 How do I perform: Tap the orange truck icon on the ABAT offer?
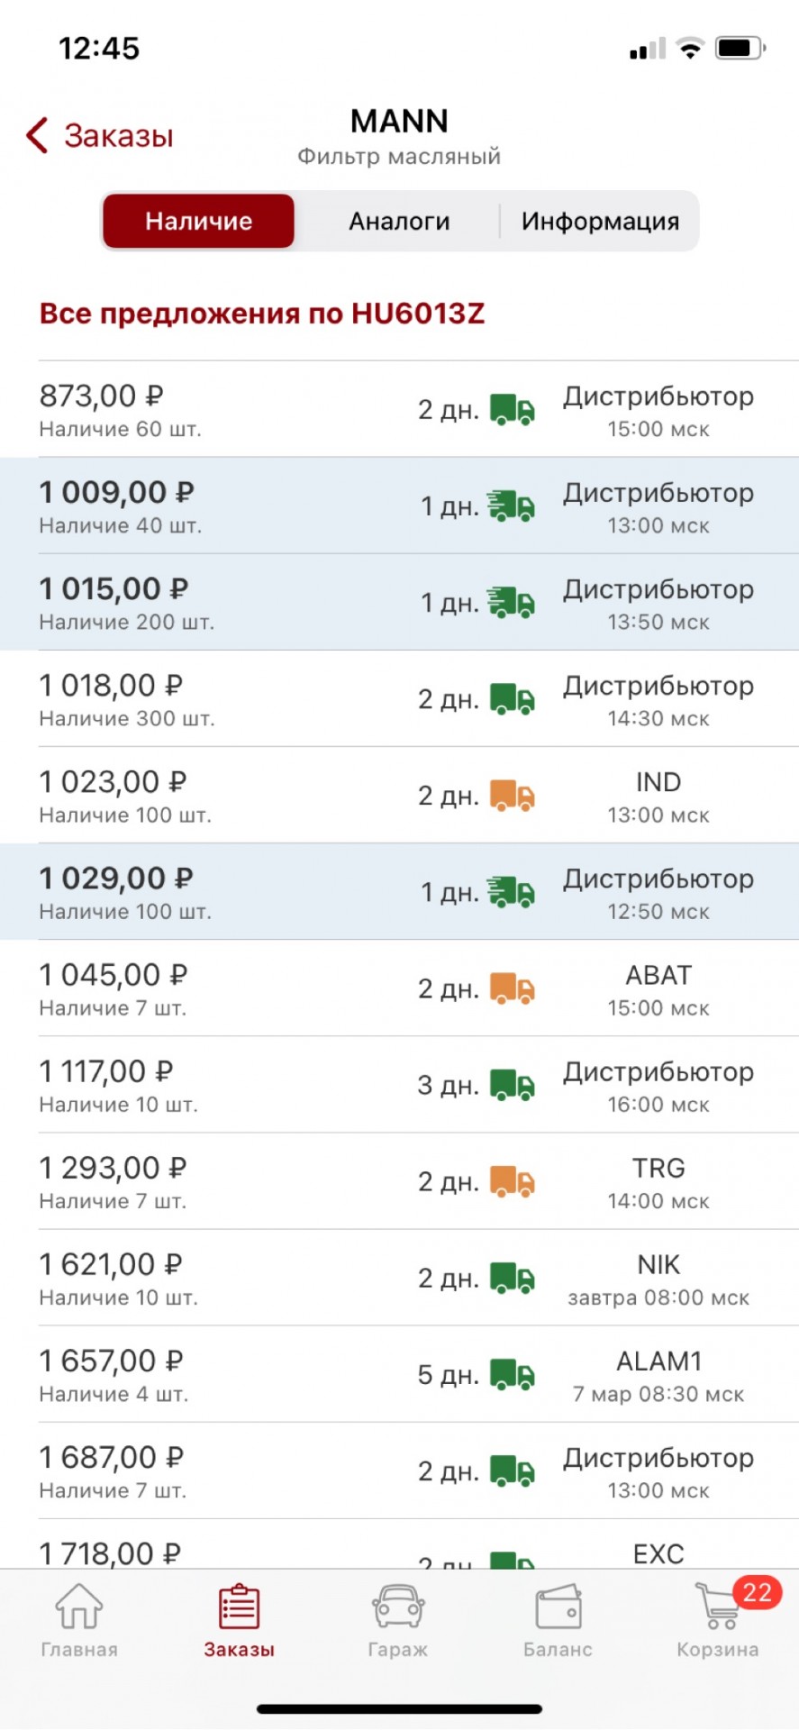click(x=513, y=988)
